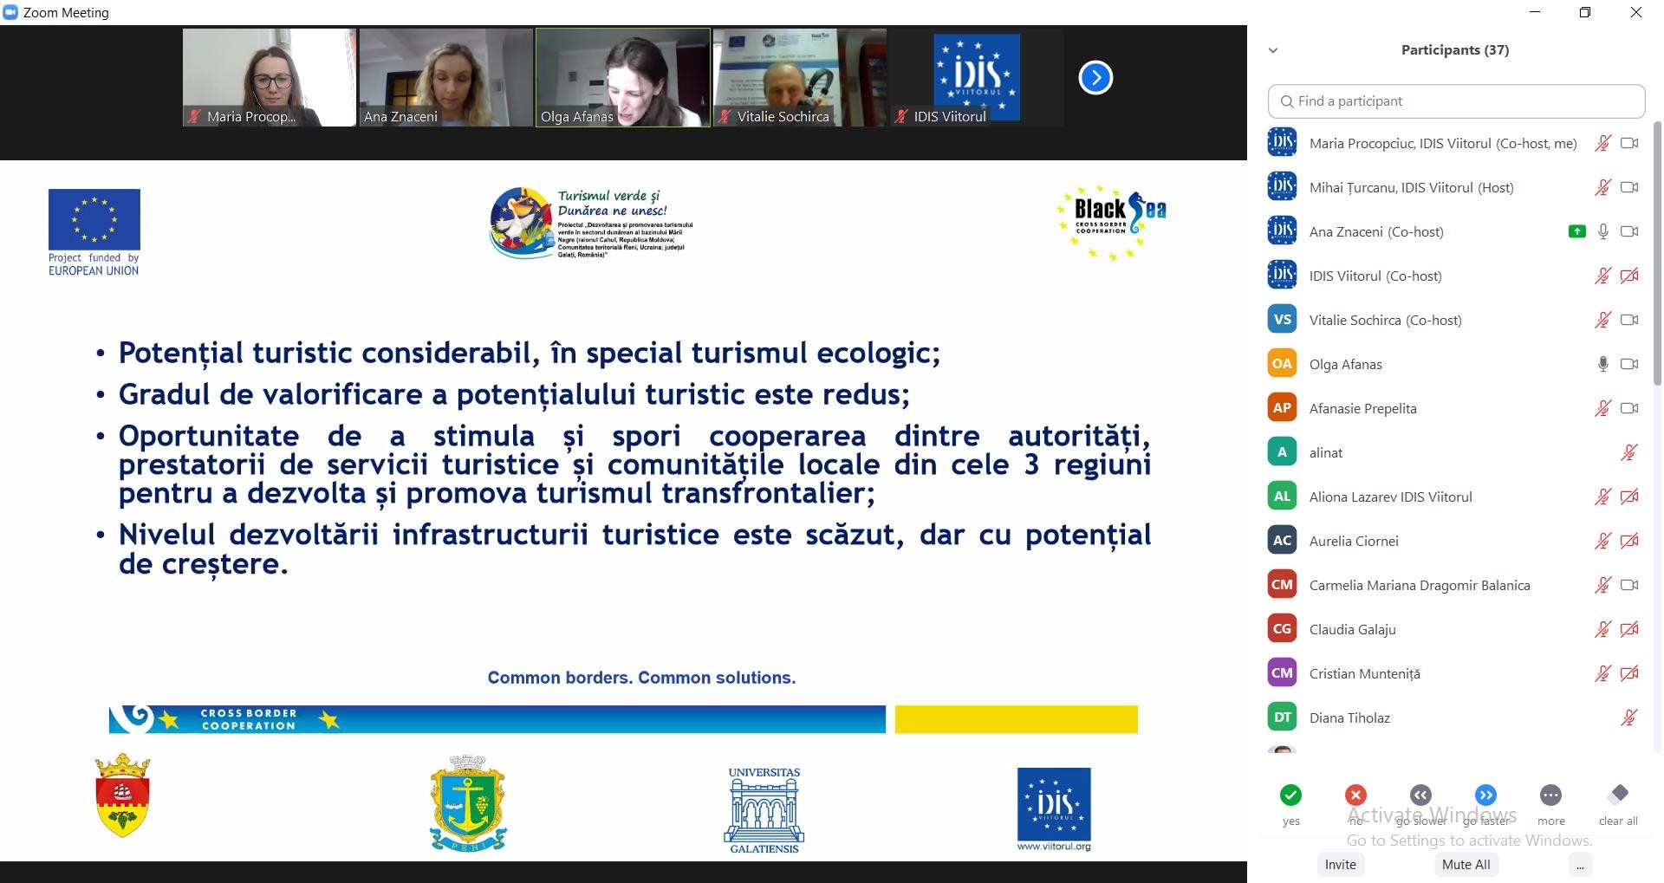Viewport: 1664px width, 883px height.
Task: Toggle camera icon for Maria Procopciuc
Action: [1629, 144]
